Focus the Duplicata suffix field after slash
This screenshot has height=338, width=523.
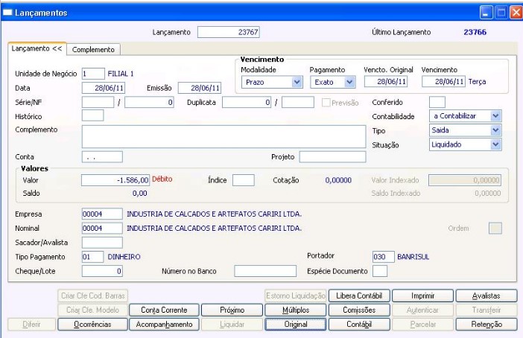298,102
